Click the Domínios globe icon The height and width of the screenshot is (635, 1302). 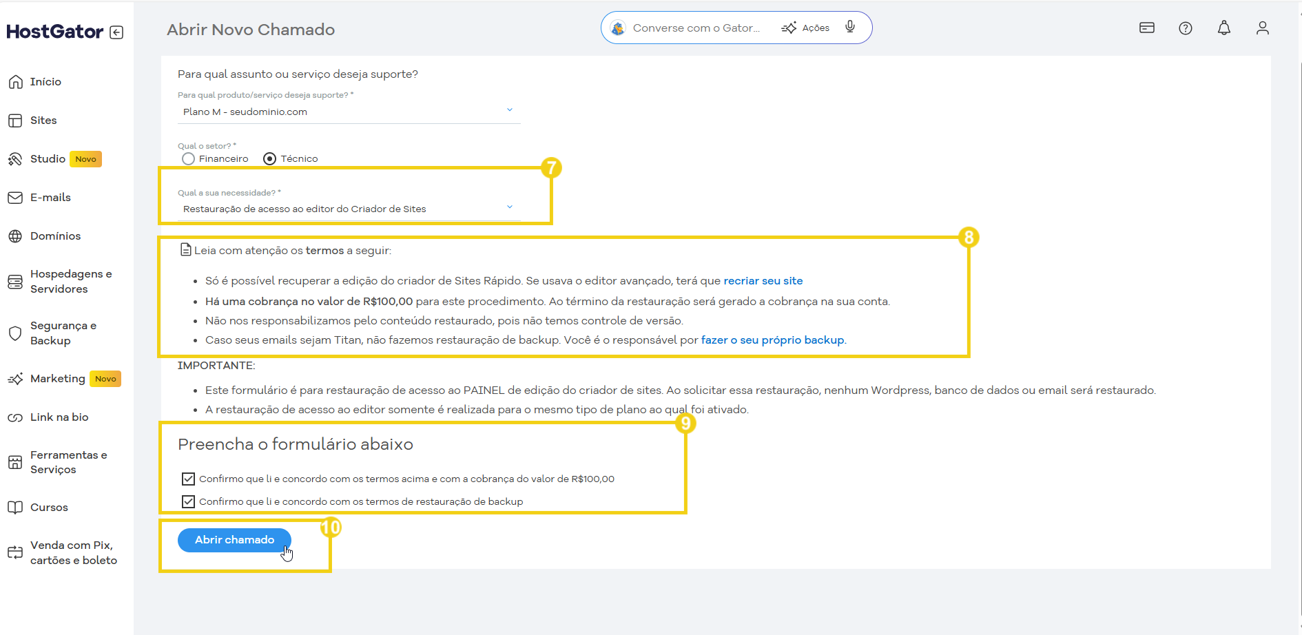pos(15,236)
